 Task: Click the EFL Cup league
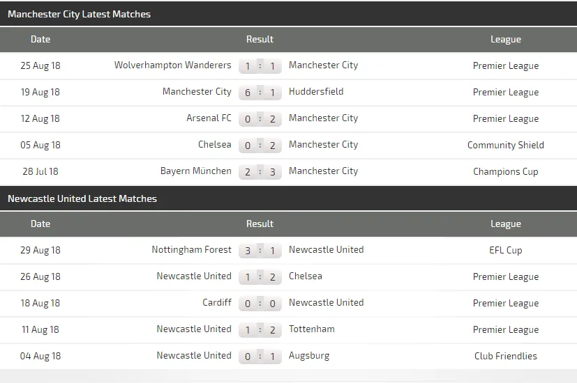pyautogui.click(x=505, y=251)
